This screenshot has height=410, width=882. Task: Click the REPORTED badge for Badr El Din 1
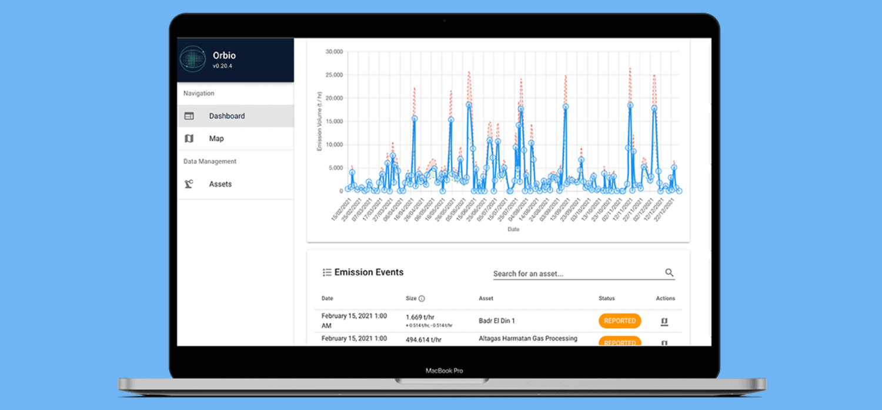pos(620,321)
